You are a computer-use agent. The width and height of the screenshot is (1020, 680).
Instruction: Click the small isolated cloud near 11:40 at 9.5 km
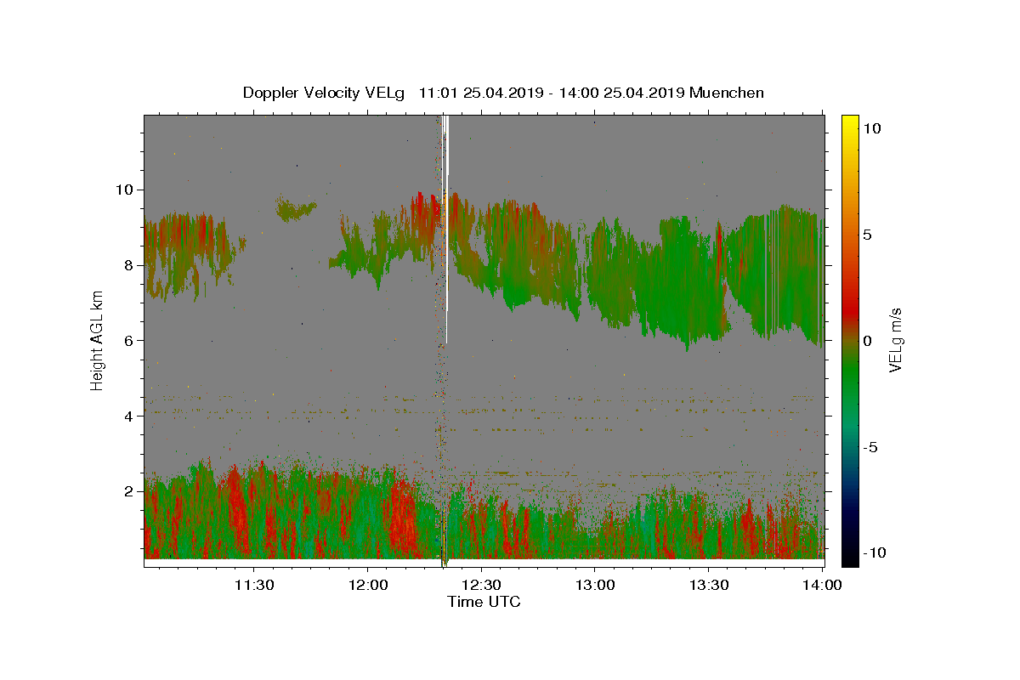coord(296,208)
